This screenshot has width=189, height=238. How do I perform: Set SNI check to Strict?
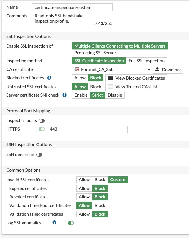98,95
